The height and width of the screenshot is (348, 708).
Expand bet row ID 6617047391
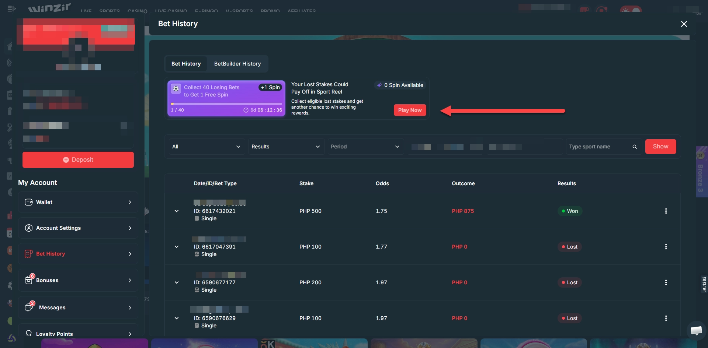[x=177, y=247]
